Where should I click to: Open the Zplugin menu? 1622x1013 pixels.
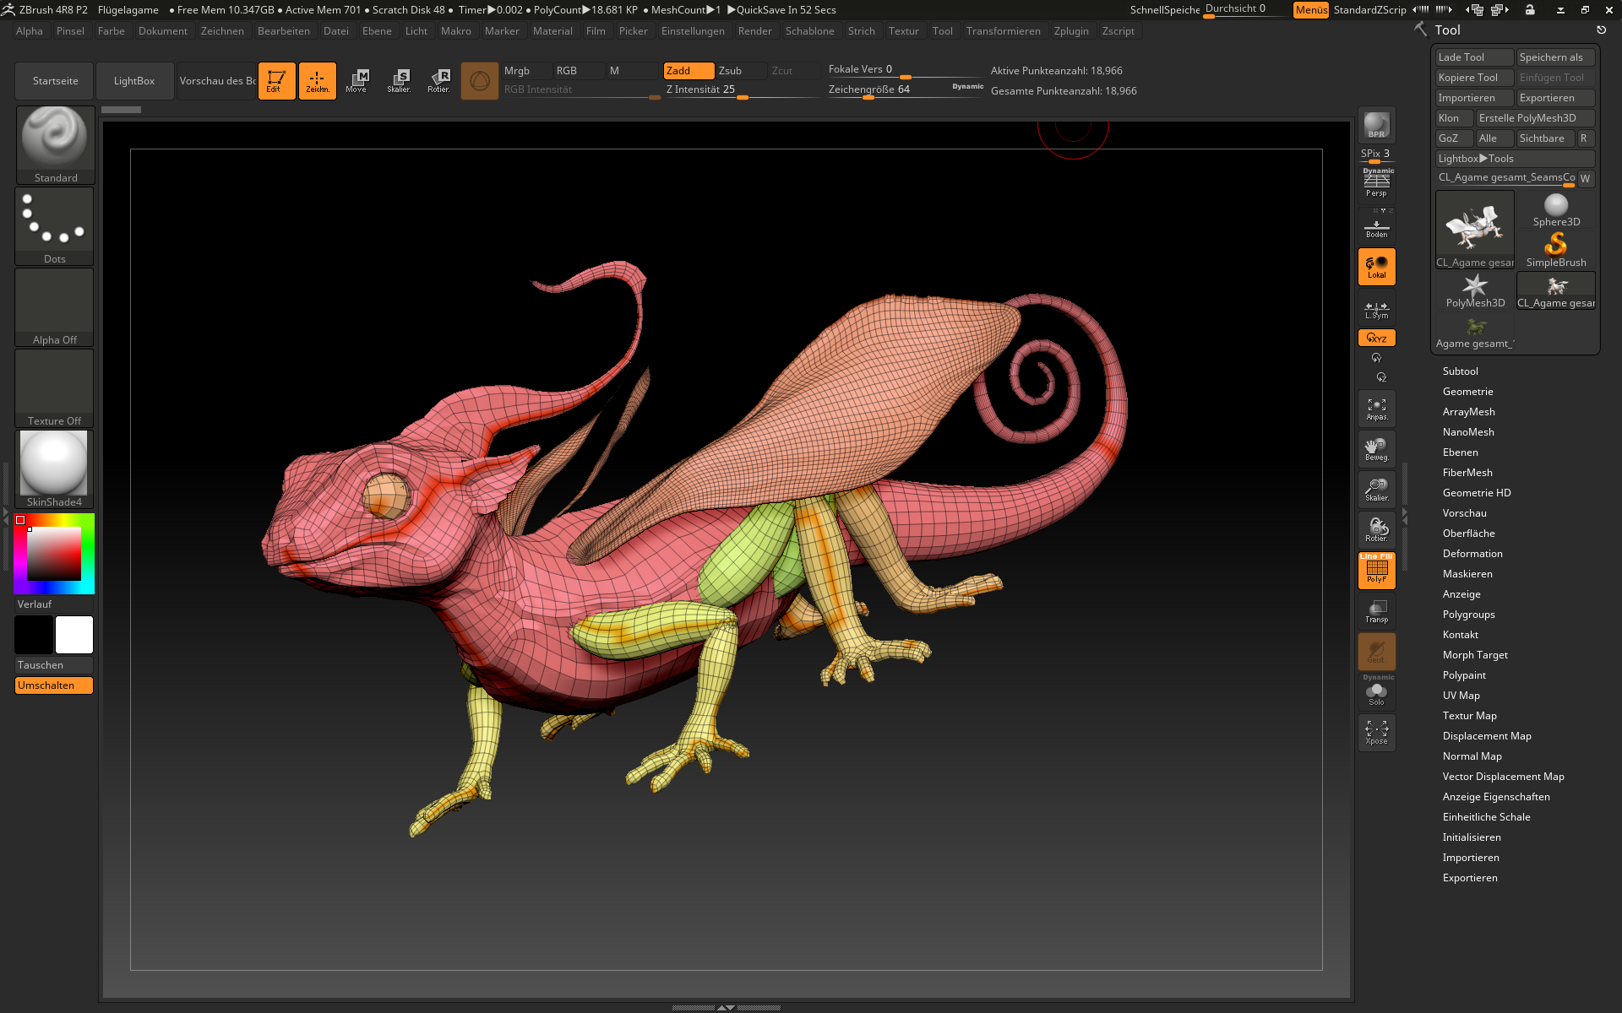(x=1070, y=31)
